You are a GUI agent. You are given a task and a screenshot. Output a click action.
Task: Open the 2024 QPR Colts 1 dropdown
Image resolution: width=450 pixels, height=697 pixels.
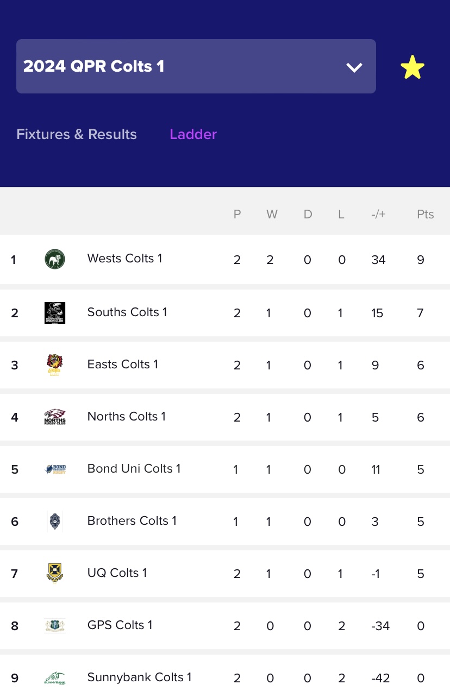[196, 66]
